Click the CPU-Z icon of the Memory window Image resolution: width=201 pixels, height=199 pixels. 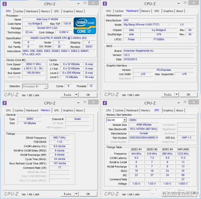tap(4, 103)
